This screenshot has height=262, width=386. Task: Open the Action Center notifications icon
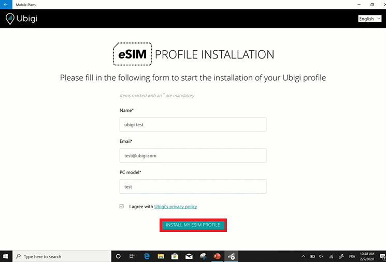tap(382, 256)
